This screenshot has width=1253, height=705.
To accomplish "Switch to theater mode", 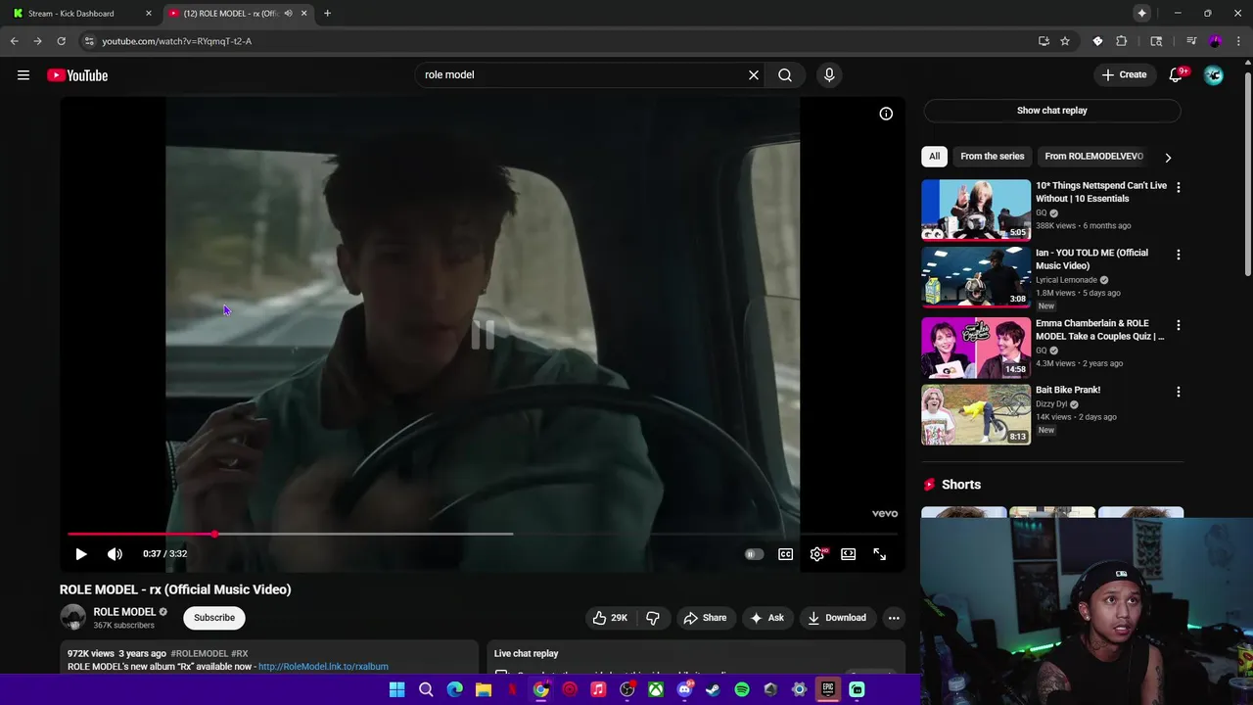I will point(849,554).
